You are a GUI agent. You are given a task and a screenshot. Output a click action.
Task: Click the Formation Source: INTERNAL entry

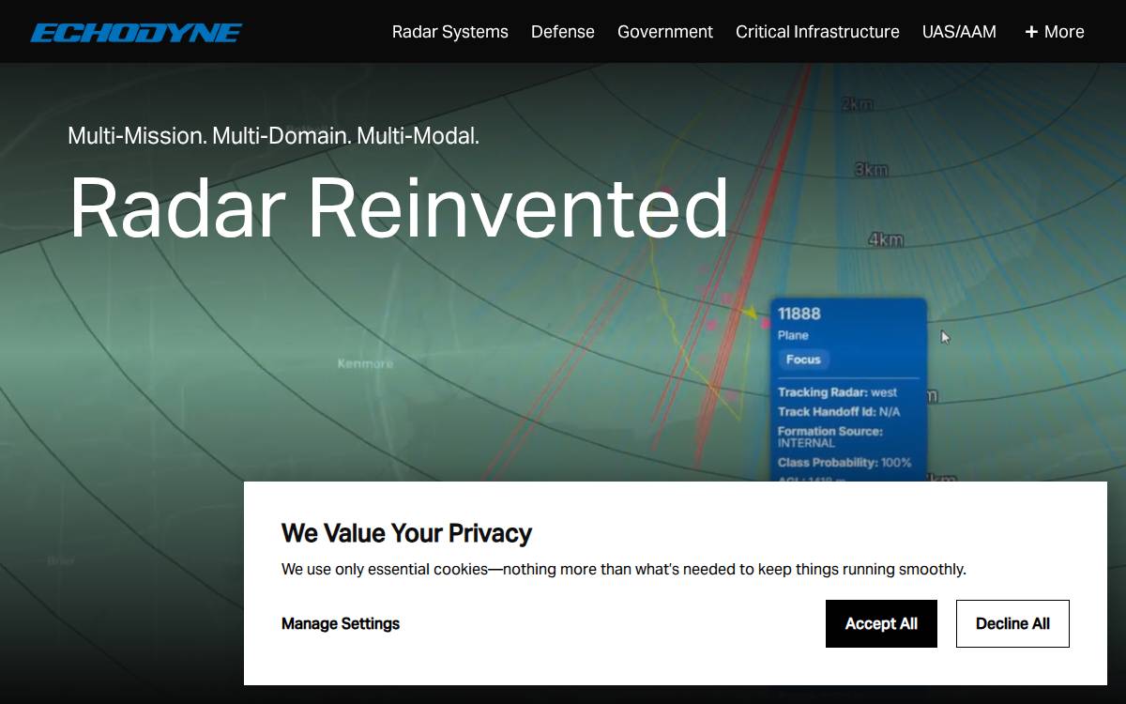(x=830, y=436)
